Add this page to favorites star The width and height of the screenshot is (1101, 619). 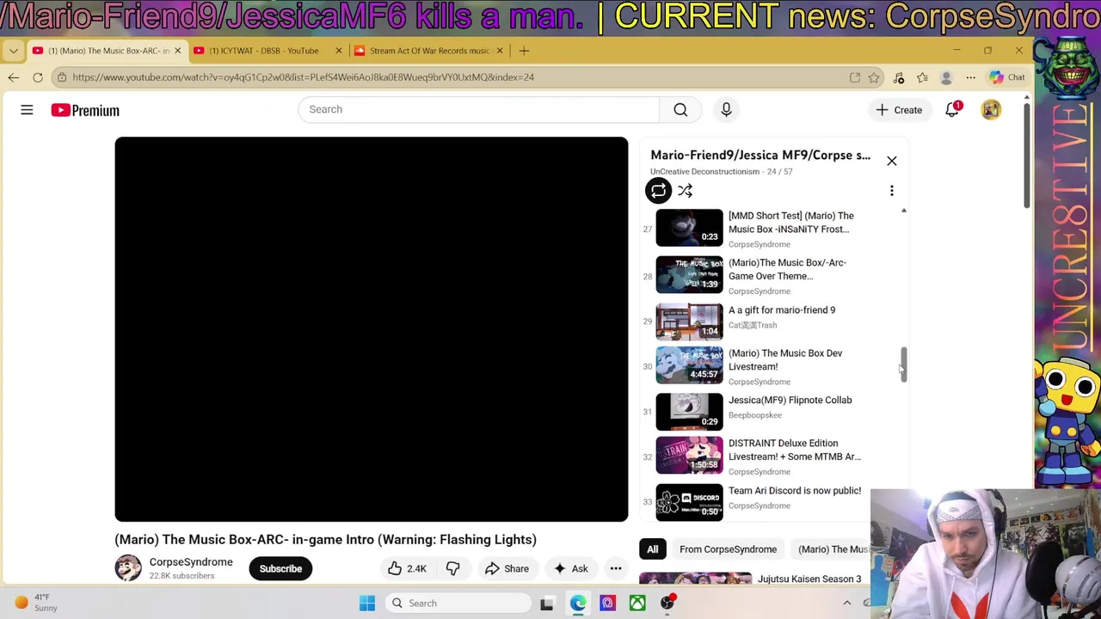coord(874,77)
